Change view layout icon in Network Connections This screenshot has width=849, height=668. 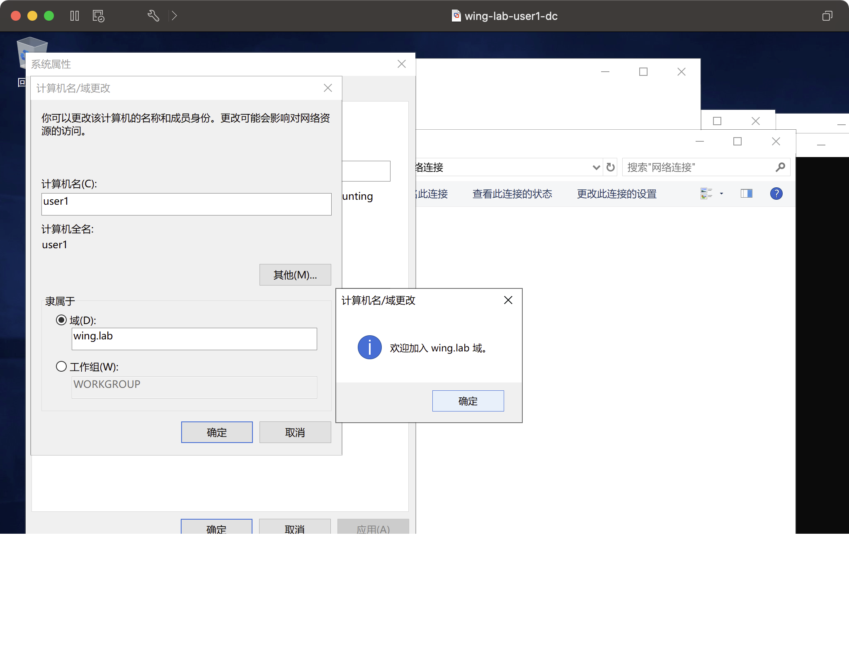[x=706, y=194]
